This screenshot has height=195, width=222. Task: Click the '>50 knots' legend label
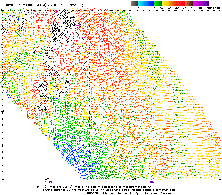click(x=213, y=8)
